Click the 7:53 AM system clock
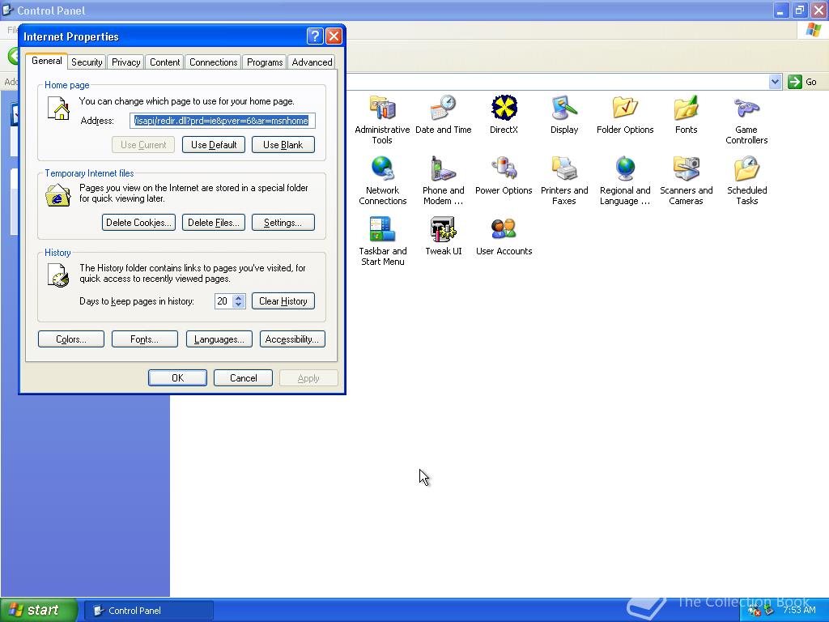The height and width of the screenshot is (622, 829). (x=799, y=611)
